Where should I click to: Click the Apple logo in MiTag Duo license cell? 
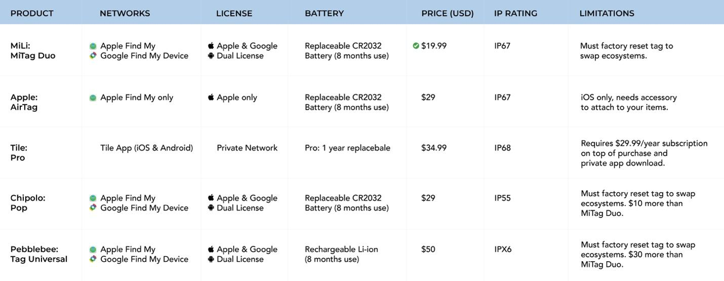211,45
